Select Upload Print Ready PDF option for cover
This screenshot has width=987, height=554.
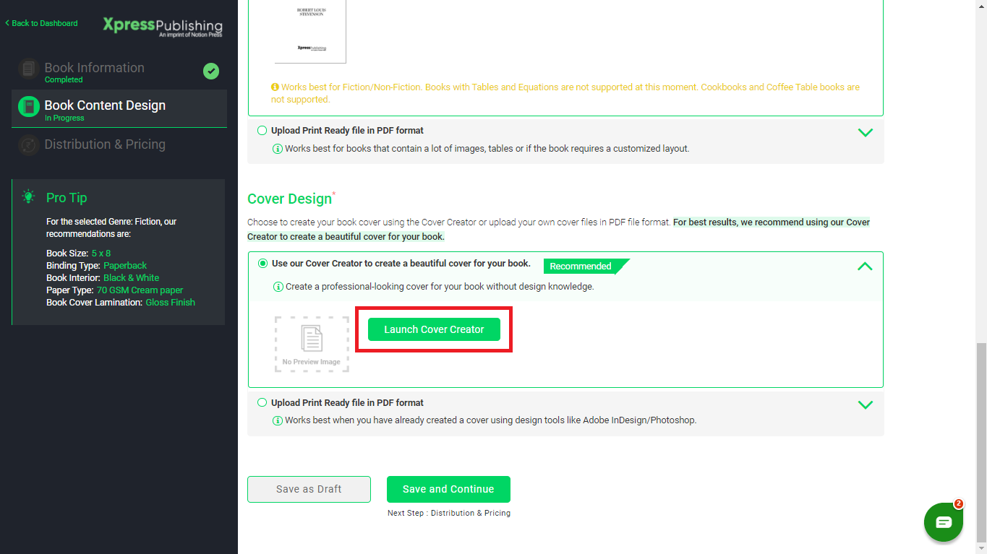point(262,403)
